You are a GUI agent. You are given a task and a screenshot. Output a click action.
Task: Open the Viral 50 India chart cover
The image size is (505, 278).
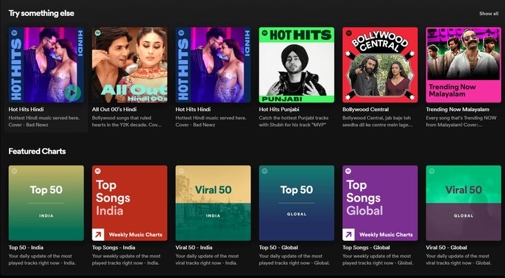pos(213,203)
